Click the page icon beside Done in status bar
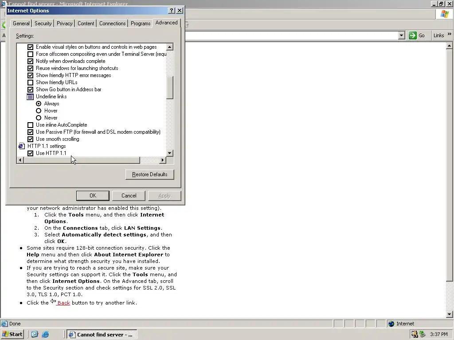Viewport: 454px width, 340px height. (x=4, y=324)
